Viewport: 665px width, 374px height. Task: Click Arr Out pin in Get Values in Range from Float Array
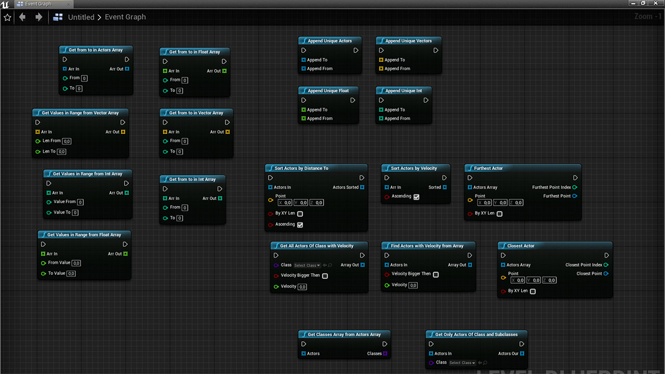coord(126,253)
